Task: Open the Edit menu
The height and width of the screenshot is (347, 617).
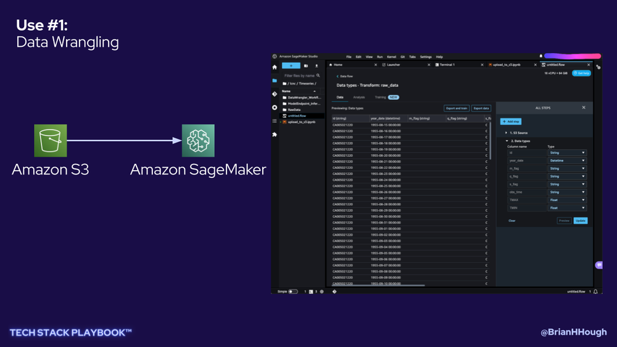Action: point(358,57)
